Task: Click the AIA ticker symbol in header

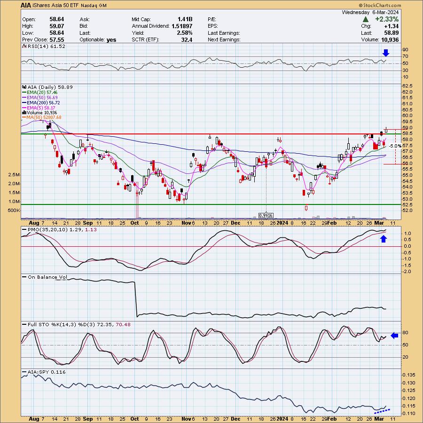Action: 26,5
